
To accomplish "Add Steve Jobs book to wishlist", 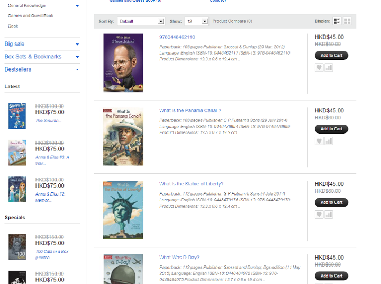I will tap(319, 67).
